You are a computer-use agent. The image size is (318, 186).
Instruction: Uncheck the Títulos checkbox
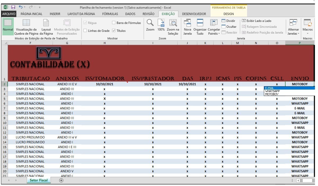coord(114,31)
